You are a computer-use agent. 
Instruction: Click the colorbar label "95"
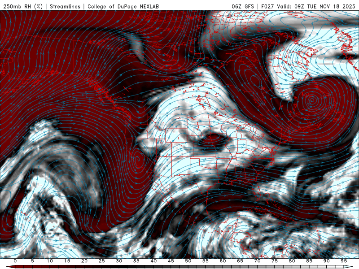coord(344,261)
